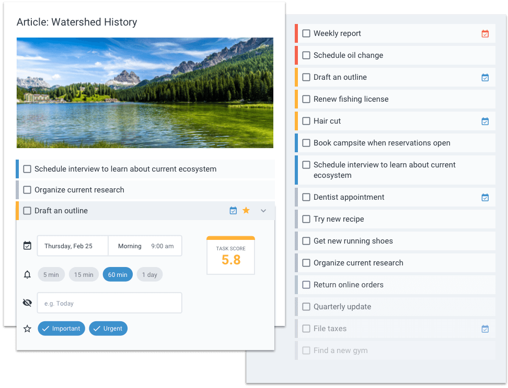
Task: Click the Urgent tag button
Action: tap(108, 328)
